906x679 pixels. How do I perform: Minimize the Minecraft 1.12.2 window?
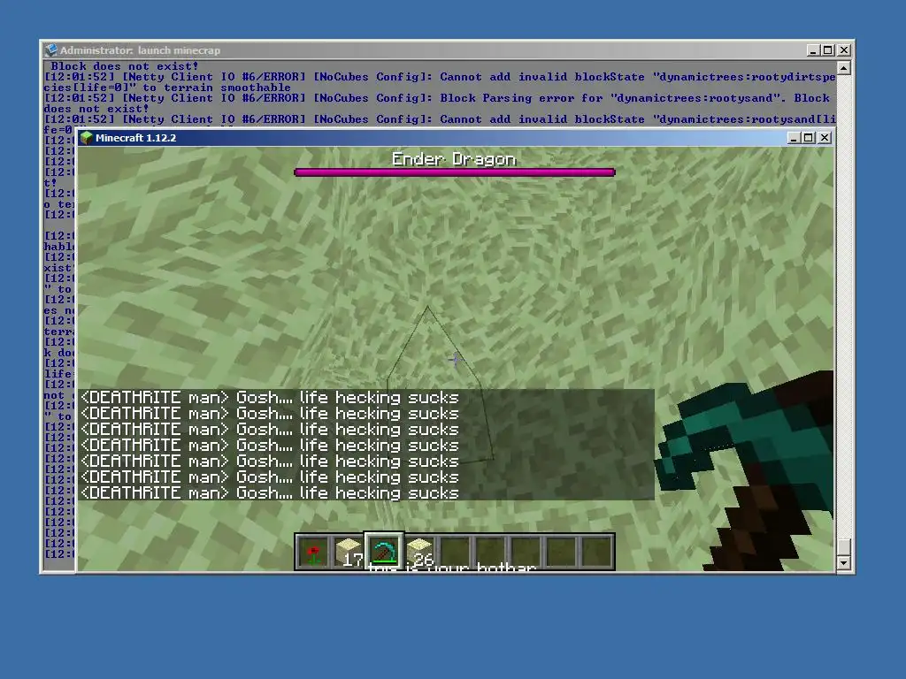click(x=794, y=137)
